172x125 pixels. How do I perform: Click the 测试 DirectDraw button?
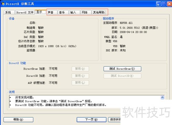point(122,69)
